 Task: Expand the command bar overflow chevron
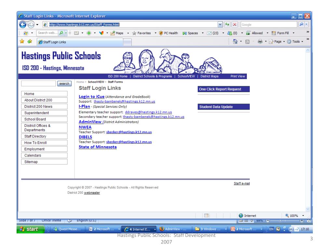point(308,39)
